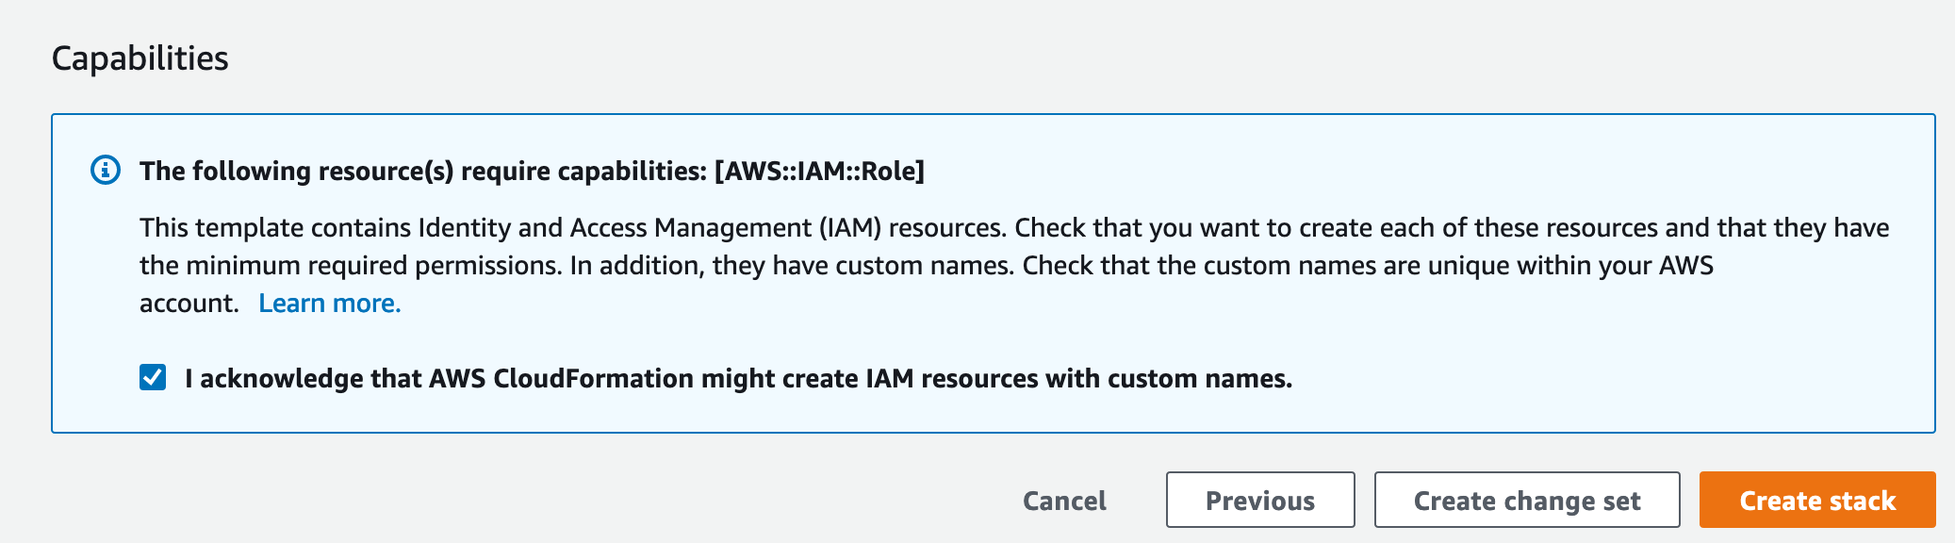Go back with the Previous button
Viewport: 1955px width, 543px height.
1260,500
